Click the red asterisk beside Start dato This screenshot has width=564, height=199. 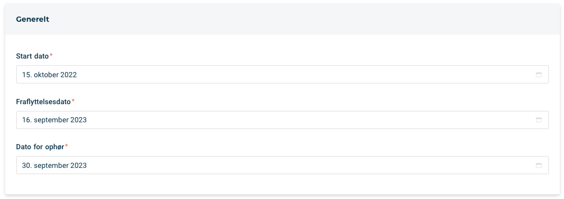tap(51, 55)
